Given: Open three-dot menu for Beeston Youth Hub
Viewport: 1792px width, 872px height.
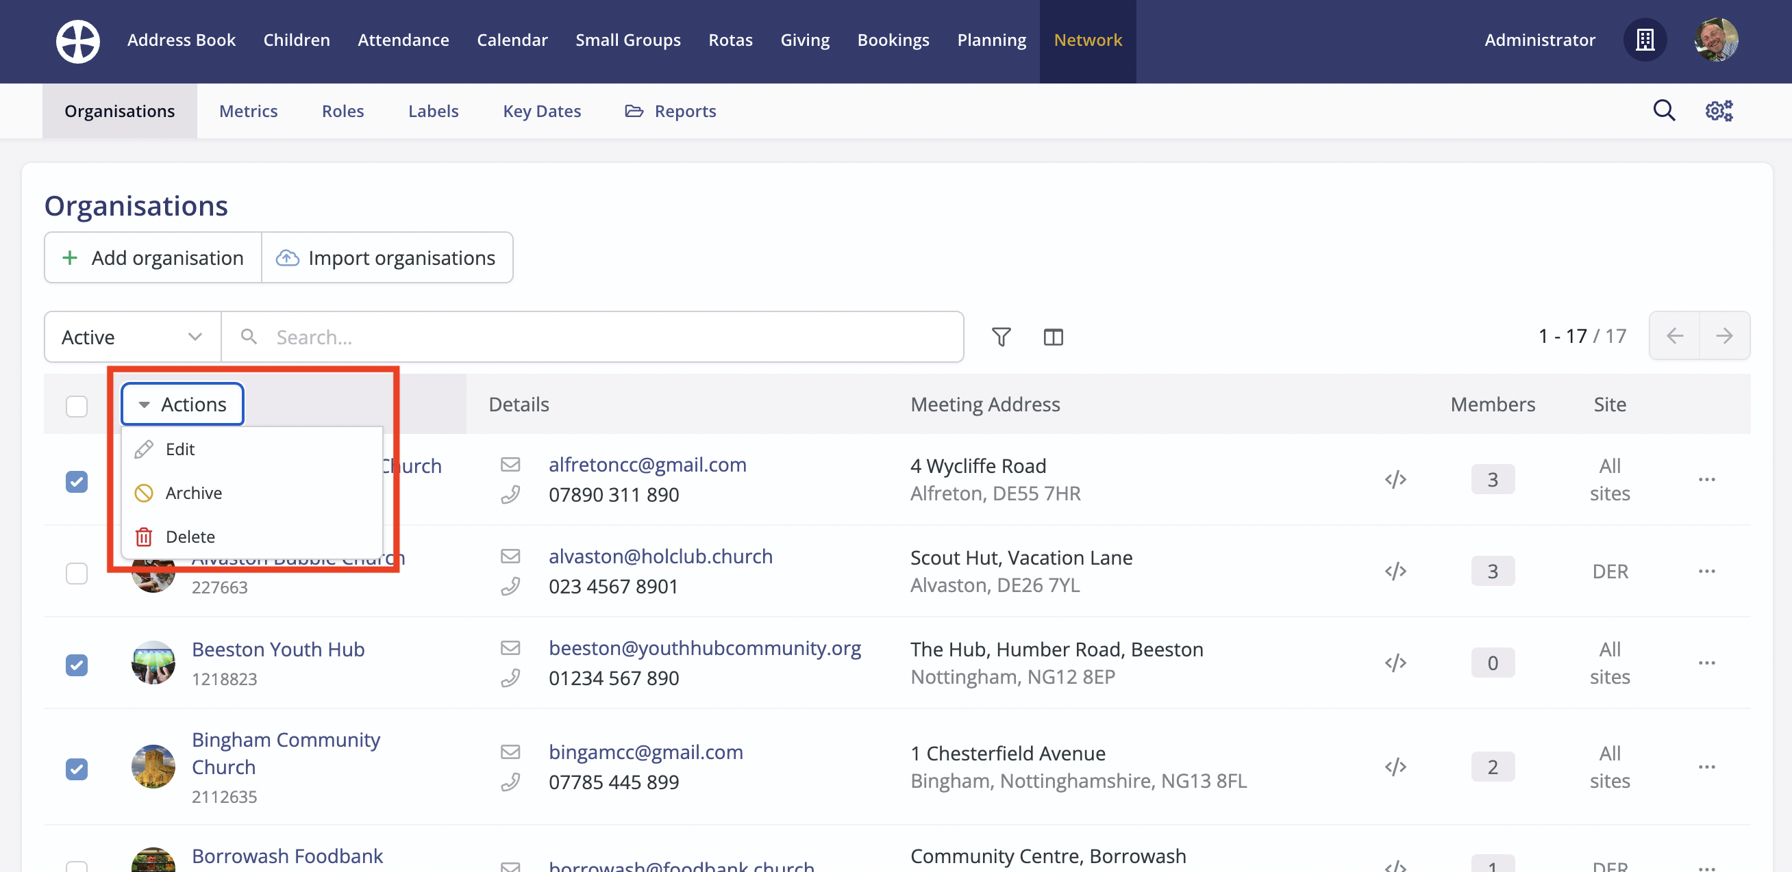Looking at the screenshot, I should click(1706, 663).
